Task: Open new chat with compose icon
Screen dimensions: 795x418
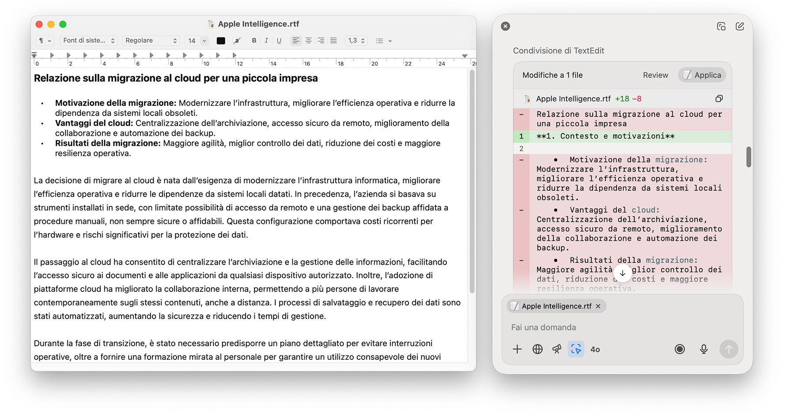Action: point(740,26)
